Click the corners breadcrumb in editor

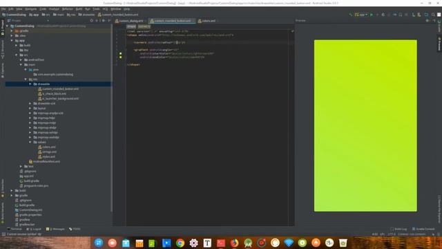pyautogui.click(x=144, y=26)
